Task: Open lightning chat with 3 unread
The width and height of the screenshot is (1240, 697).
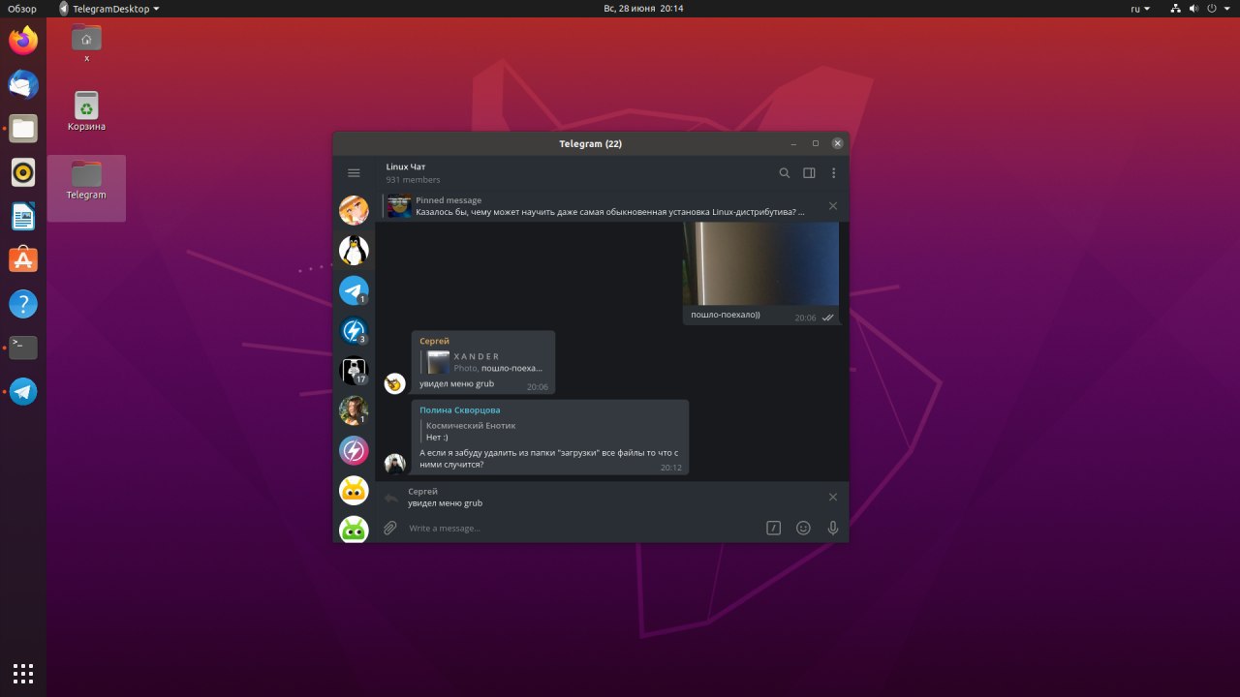Action: click(354, 331)
